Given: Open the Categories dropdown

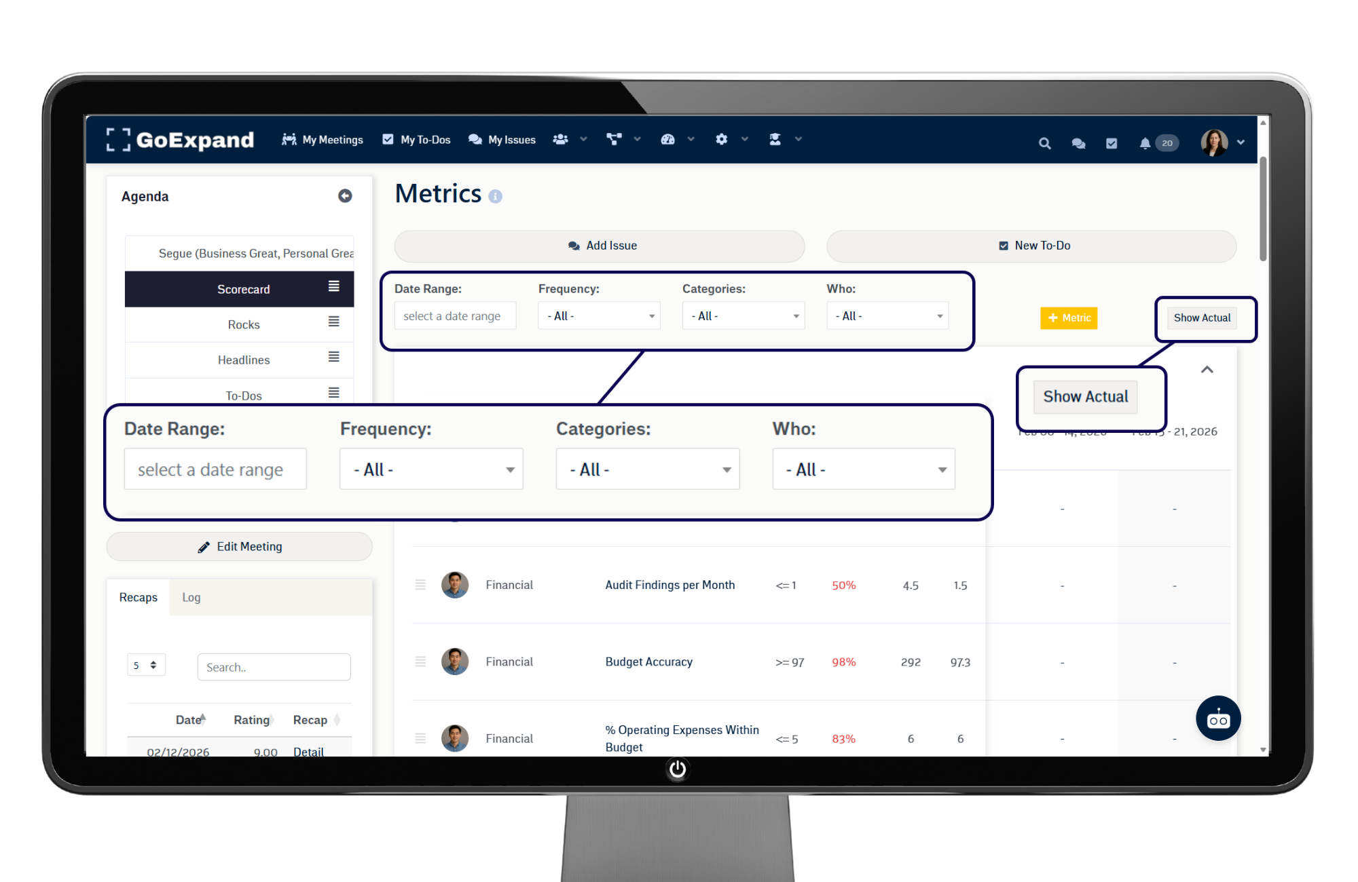Looking at the screenshot, I should click(743, 316).
